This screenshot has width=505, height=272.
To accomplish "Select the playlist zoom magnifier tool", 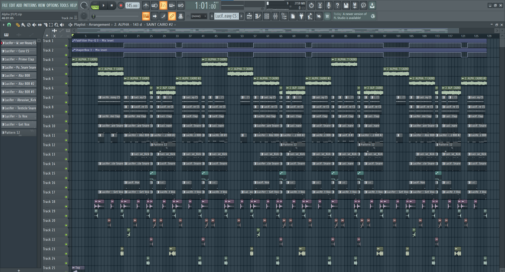I will 56,25.
